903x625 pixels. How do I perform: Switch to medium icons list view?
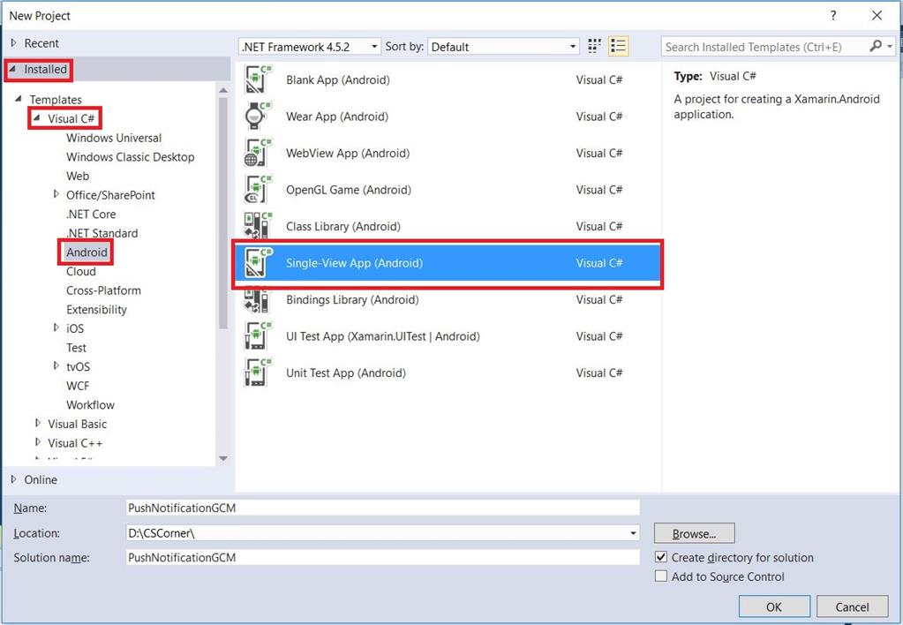click(619, 46)
